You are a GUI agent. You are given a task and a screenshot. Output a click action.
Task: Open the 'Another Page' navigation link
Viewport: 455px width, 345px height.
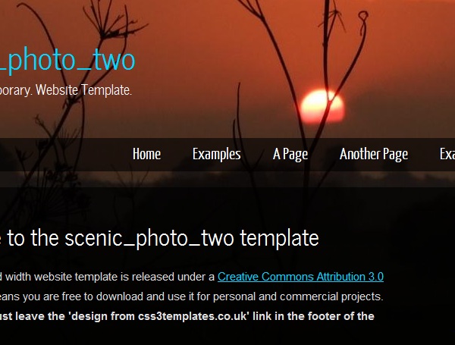click(x=374, y=154)
